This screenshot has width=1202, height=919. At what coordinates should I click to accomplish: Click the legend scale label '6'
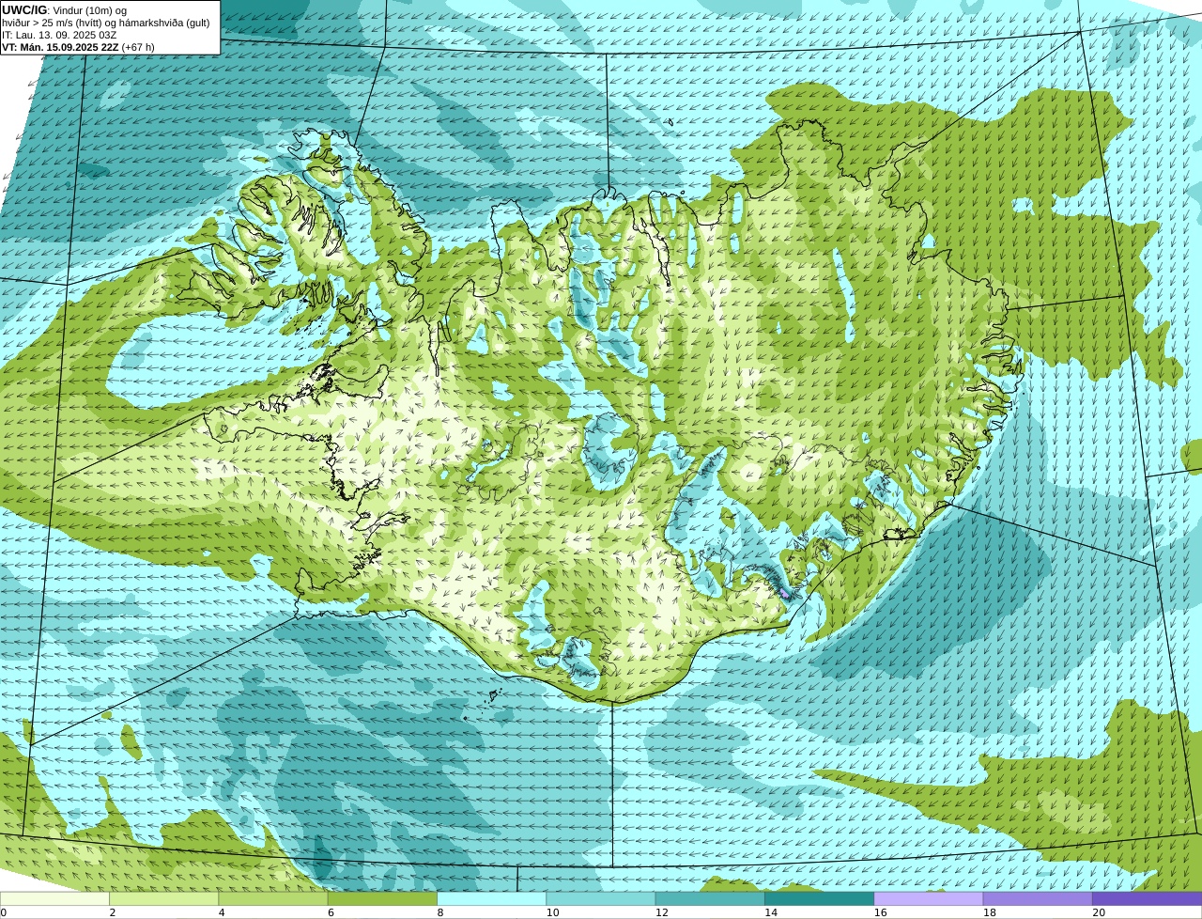click(331, 912)
